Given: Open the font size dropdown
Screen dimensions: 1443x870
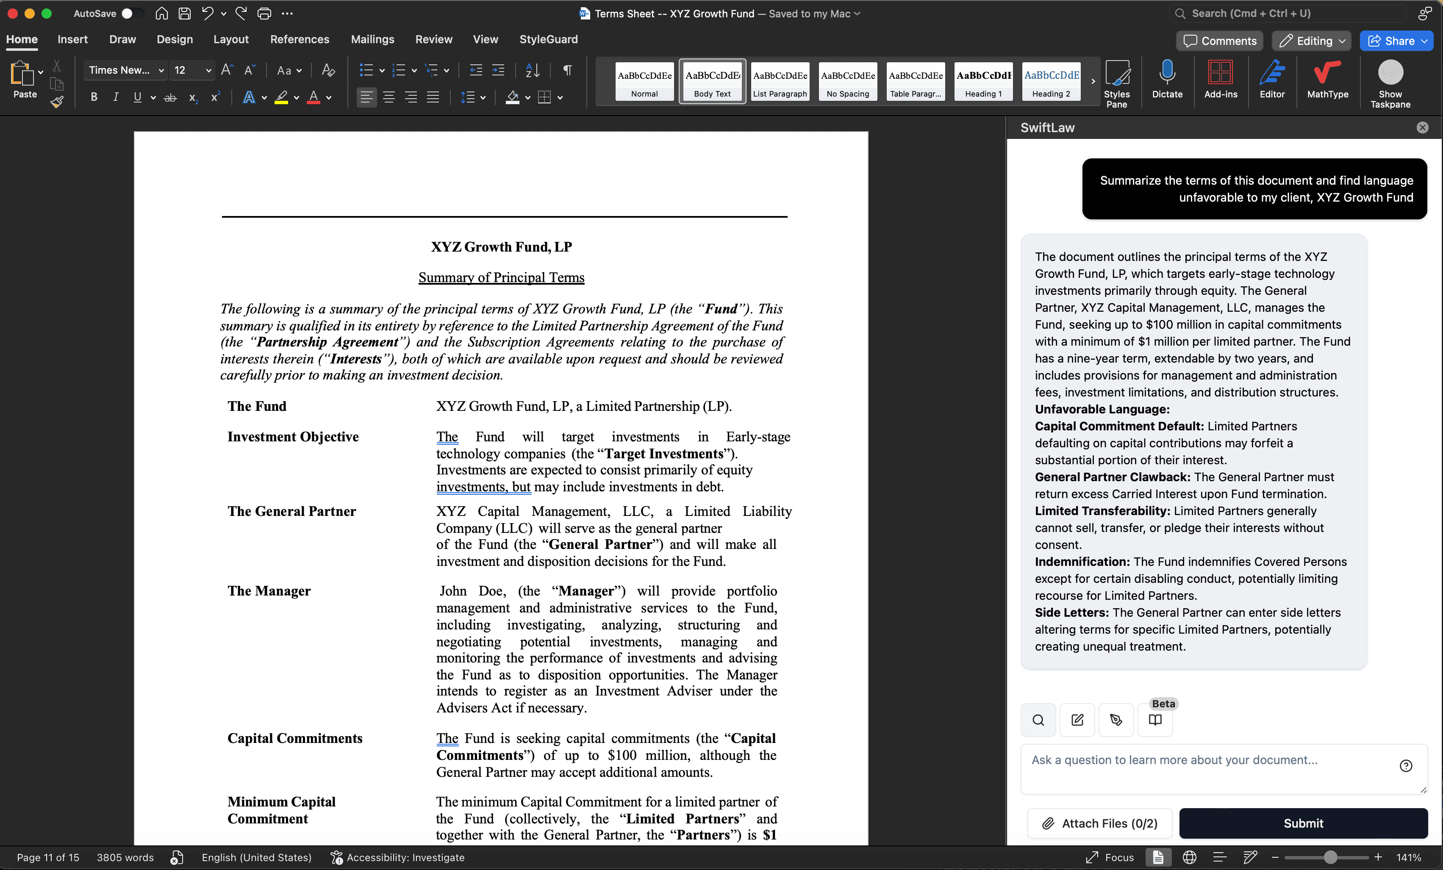Looking at the screenshot, I should coord(208,70).
